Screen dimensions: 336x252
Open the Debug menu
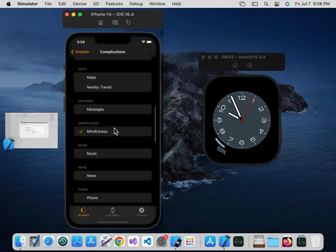tap(136, 4)
